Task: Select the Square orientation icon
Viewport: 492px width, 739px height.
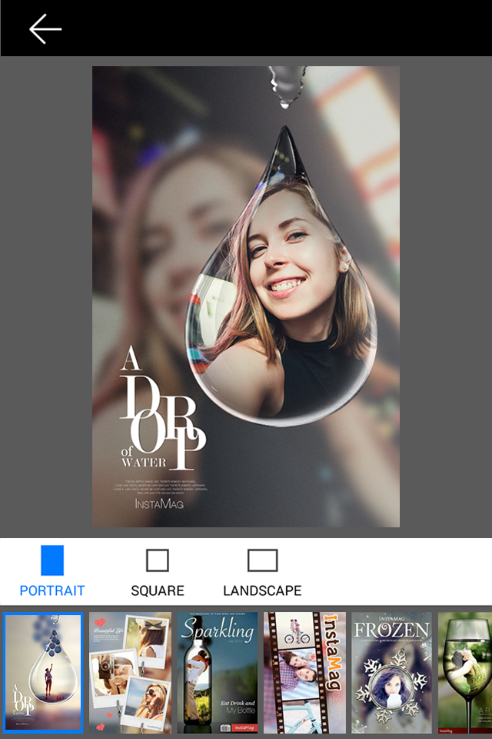Action: click(x=158, y=560)
